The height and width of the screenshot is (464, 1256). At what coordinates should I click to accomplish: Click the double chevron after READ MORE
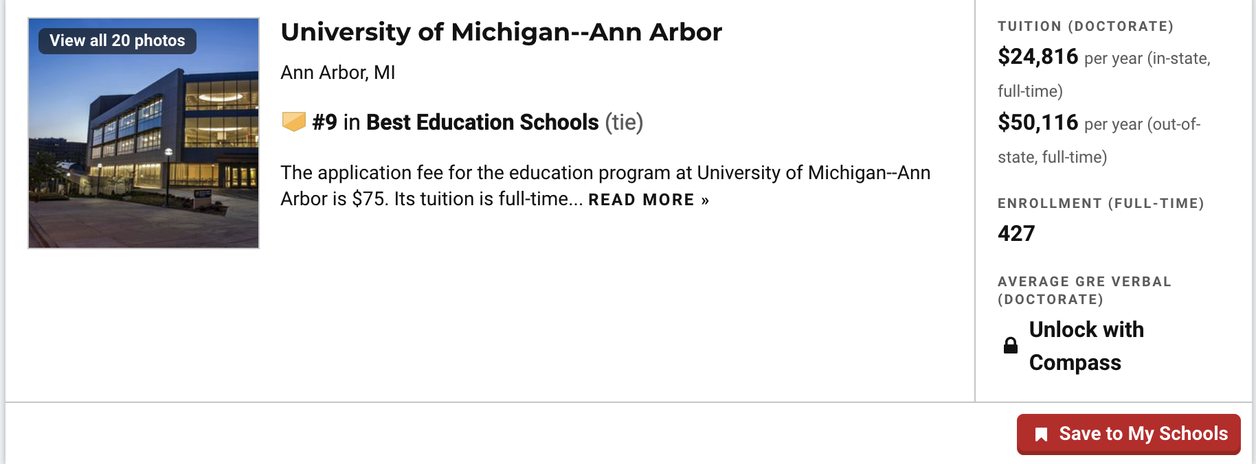pos(705,200)
